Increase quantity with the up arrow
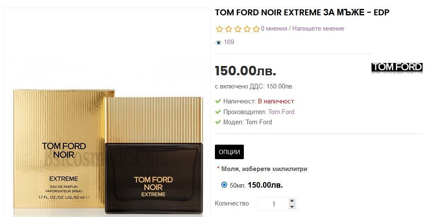Viewport: 426px width, 217px height. [x=292, y=201]
